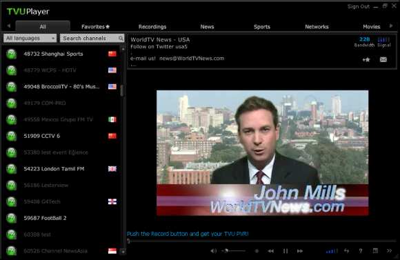Click UK flag on London Tamil FM row

pos(112,169)
